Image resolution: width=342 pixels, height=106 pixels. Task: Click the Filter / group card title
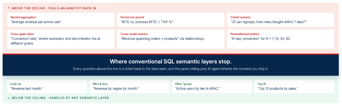tap(183, 84)
